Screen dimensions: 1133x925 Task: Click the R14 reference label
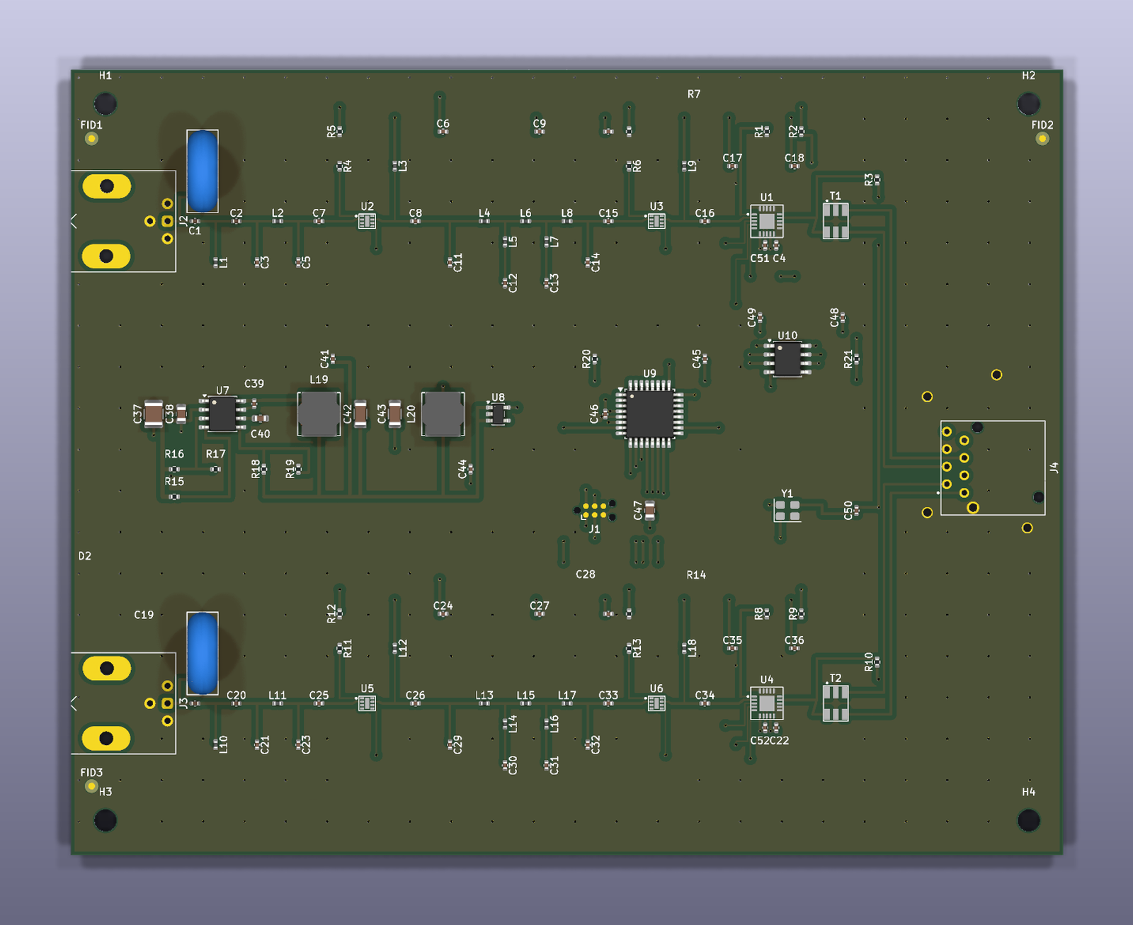(696, 575)
